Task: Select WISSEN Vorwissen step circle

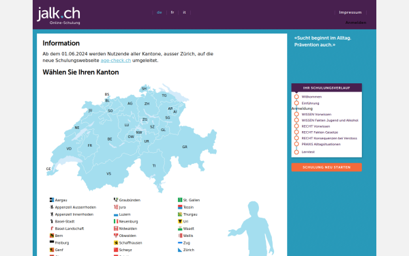Action: pyautogui.click(x=297, y=114)
